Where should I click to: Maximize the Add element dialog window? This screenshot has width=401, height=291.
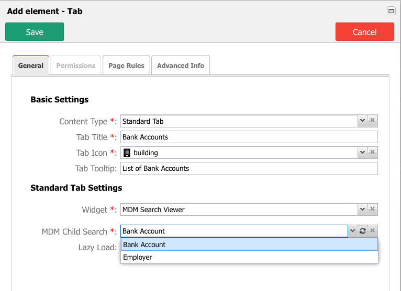click(391, 11)
